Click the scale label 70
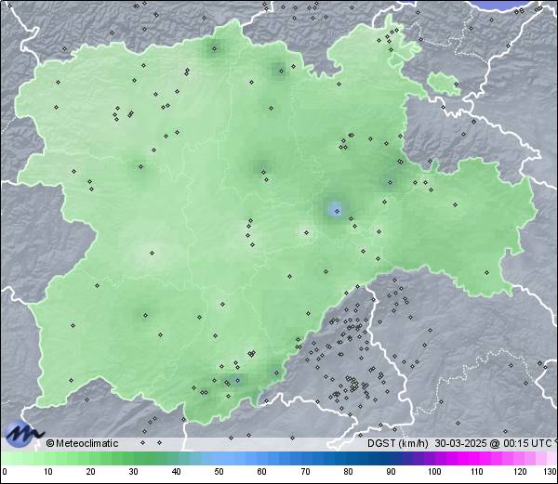This screenshot has width=558, height=484. point(305,472)
